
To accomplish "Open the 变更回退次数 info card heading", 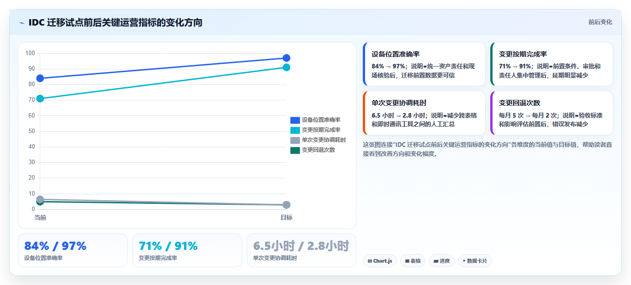I will tap(520, 103).
